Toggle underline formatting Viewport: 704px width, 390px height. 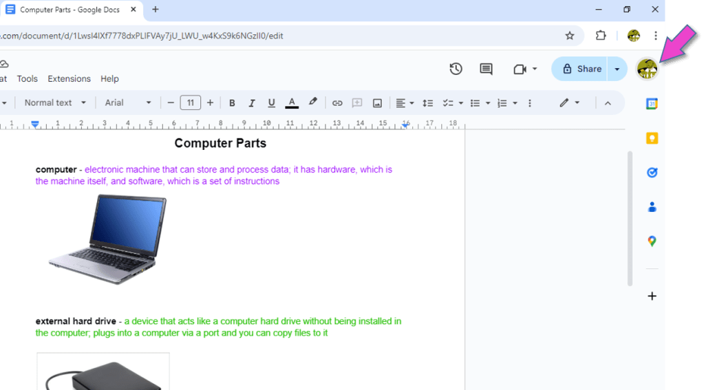[272, 103]
